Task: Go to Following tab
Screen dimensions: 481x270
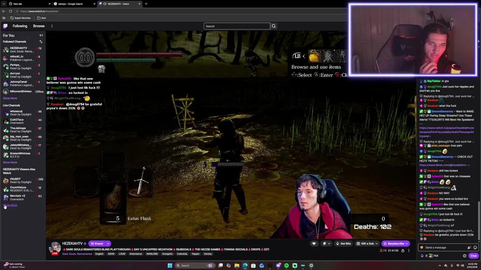Action: [20, 26]
